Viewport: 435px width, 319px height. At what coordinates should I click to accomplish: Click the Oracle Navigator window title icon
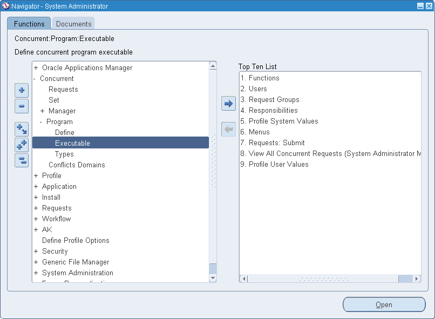click(x=5, y=6)
